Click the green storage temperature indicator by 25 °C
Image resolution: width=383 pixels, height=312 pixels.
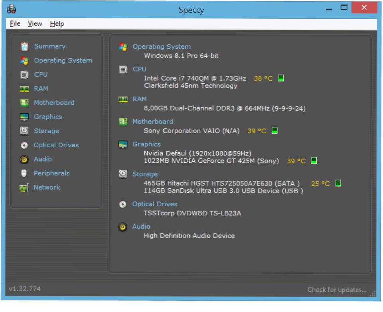[x=338, y=184]
